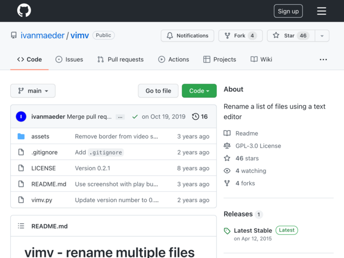Open the .gitignore file
The height and width of the screenshot is (258, 344).
tap(44, 152)
